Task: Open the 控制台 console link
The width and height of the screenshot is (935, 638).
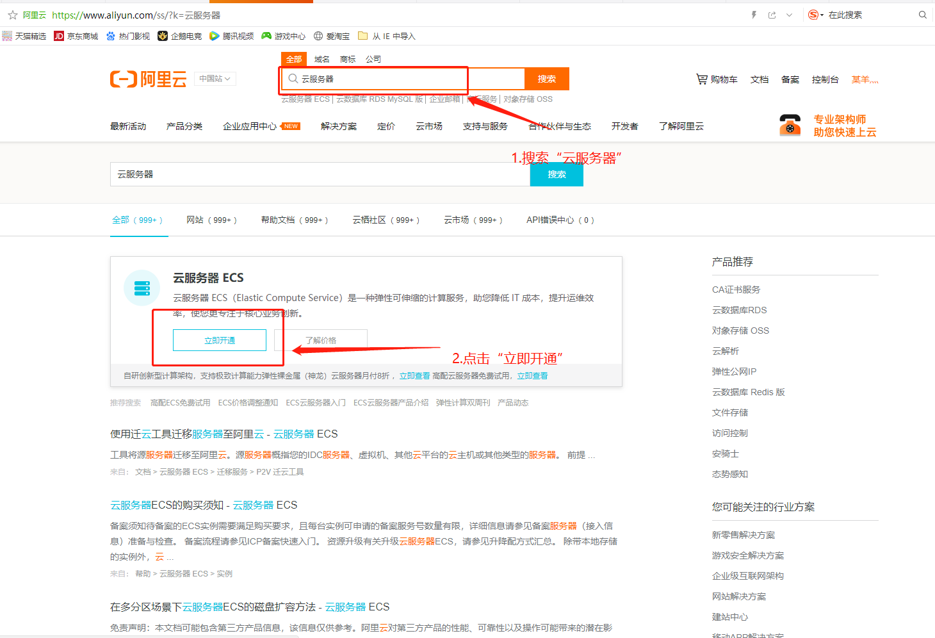Action: 825,79
